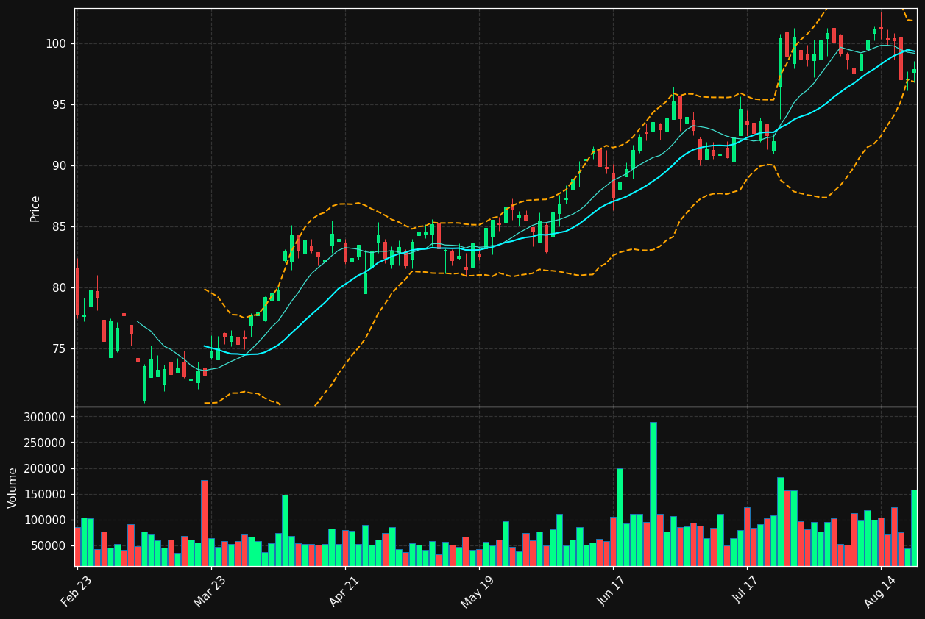The height and width of the screenshot is (619, 925).
Task: Click the 250000 volume tick label
Action: pos(46,443)
